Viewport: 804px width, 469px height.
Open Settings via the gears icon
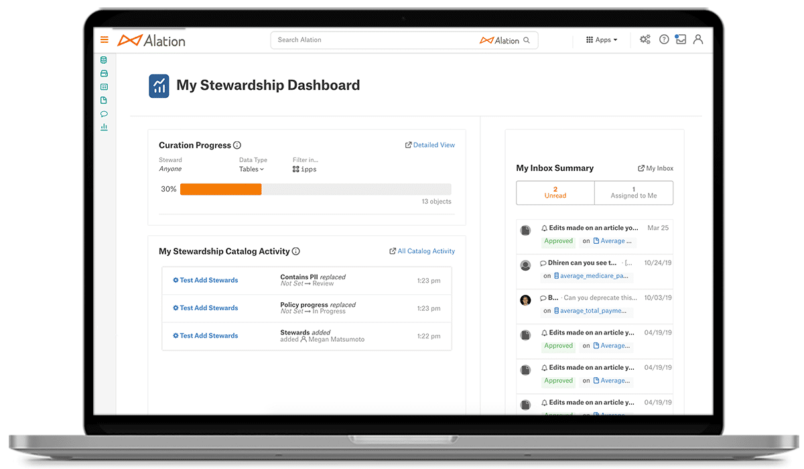coord(645,40)
